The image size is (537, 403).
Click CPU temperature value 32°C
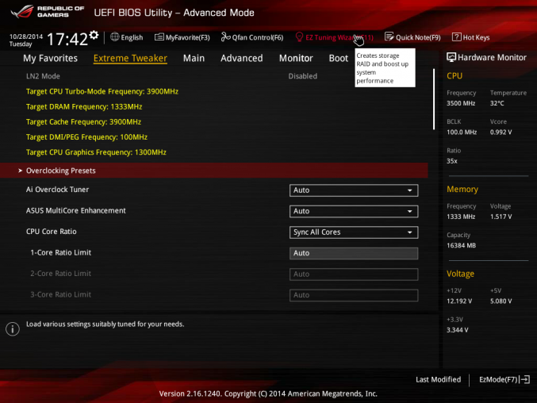[497, 103]
